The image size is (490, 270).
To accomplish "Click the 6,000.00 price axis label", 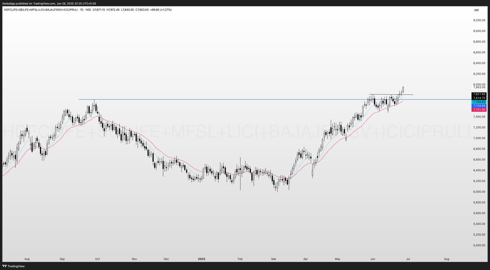I will click(479, 192).
